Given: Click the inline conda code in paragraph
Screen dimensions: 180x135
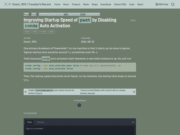Looking at the screenshot, I should point(46,59).
